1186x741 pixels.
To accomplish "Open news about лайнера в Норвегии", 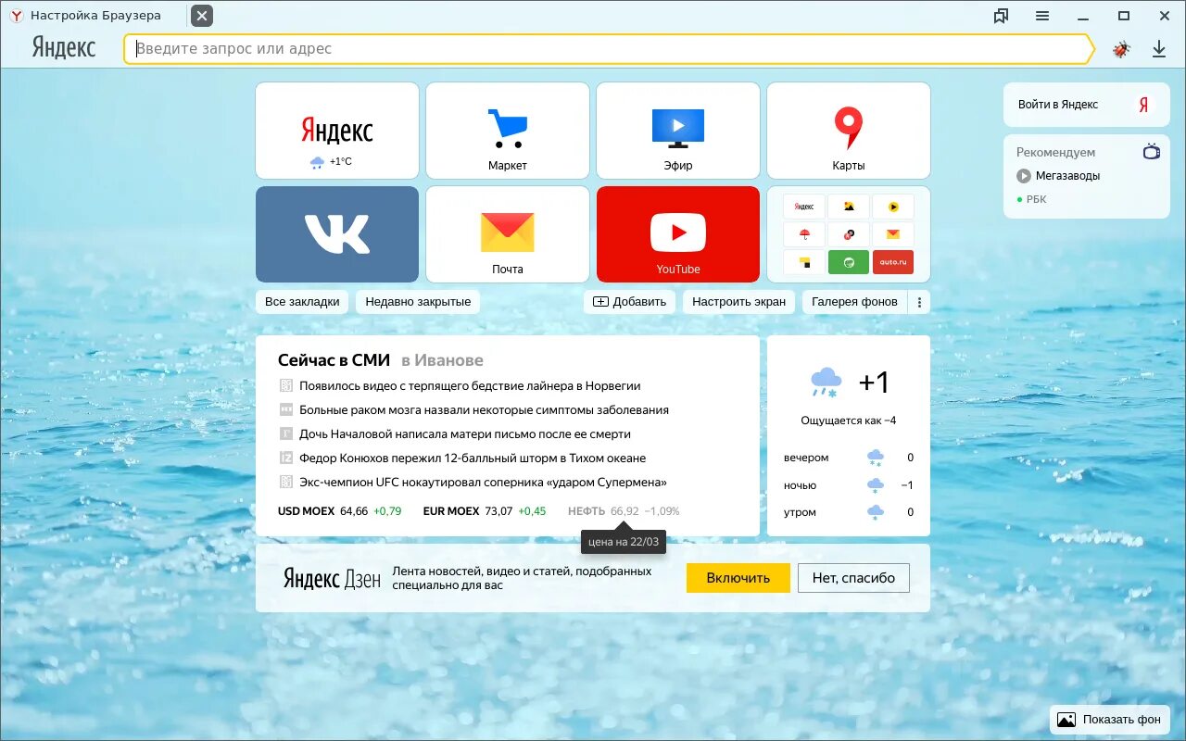I will [470, 386].
